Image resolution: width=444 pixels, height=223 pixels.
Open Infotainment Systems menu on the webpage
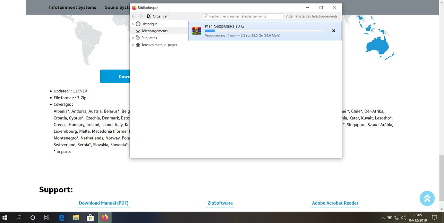(72, 7)
